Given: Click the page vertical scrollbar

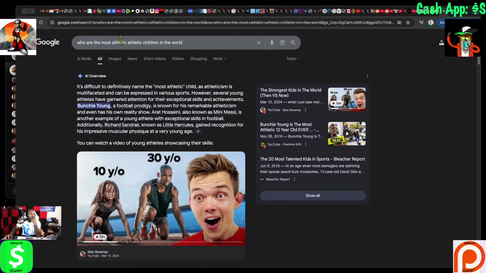Looking at the screenshot, I should click(x=479, y=61).
